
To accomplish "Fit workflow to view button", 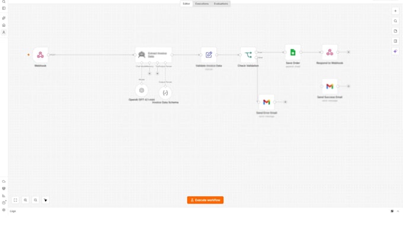I will [x=15, y=200].
